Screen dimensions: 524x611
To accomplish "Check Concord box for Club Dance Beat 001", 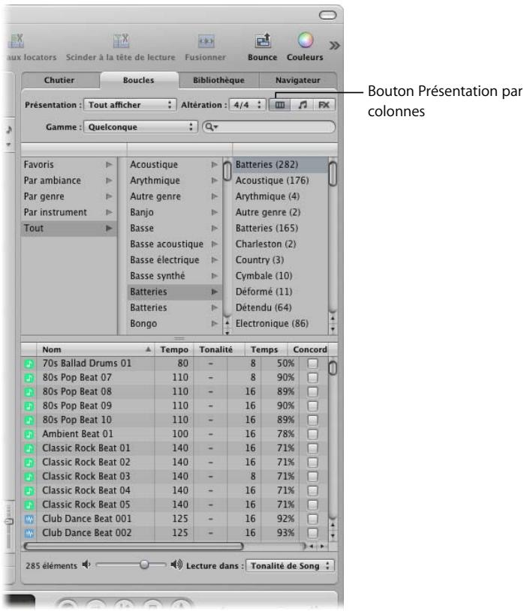I will [312, 519].
